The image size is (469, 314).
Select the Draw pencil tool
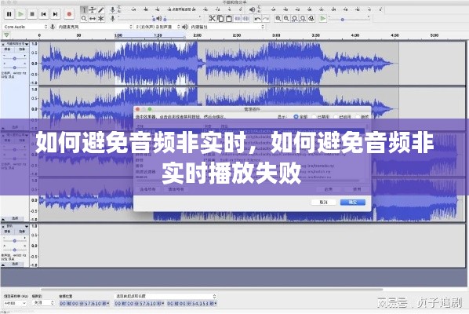[101, 10]
